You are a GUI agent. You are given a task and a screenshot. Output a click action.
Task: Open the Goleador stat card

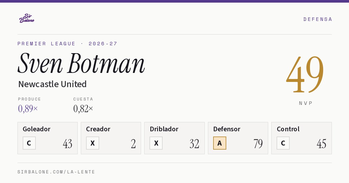coord(47,138)
